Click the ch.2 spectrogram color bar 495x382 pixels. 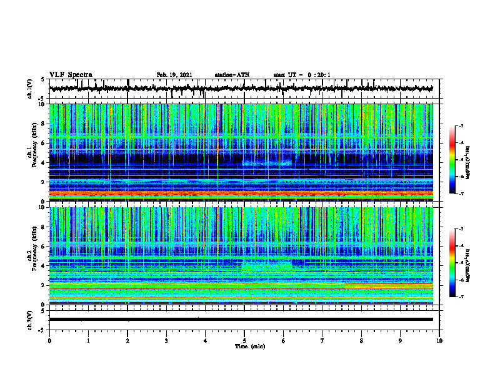(452, 263)
